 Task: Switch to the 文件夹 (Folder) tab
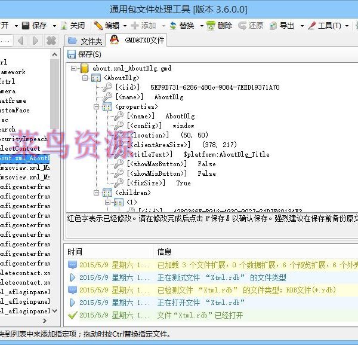85,41
